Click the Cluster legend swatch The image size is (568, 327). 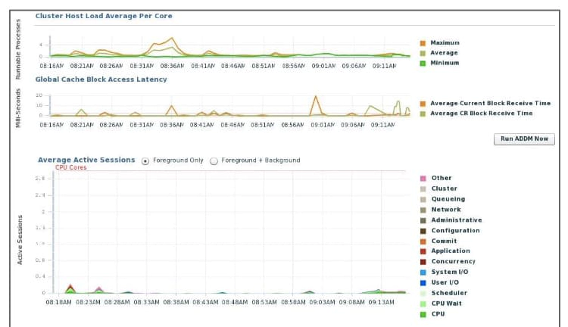click(423, 189)
